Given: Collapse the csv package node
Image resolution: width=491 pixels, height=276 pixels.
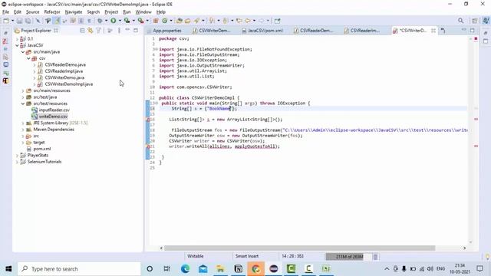Looking at the screenshot, I should [28, 58].
